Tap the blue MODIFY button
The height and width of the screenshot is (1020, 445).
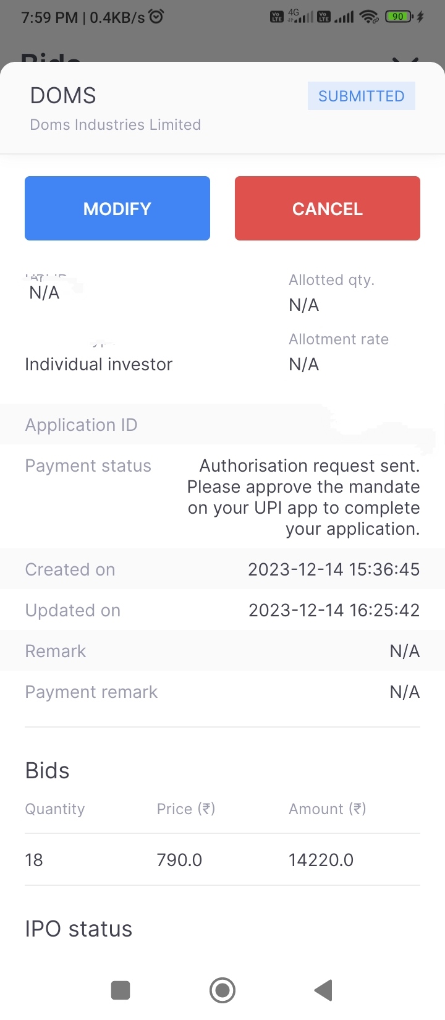[x=117, y=208]
